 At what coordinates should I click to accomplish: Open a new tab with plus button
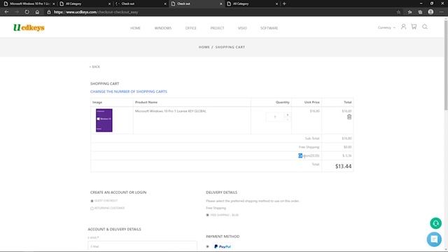(x=284, y=3)
